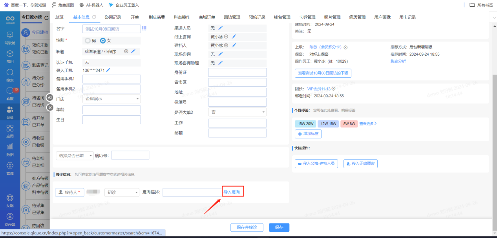Open the 数据 chart icon

pyautogui.click(x=10, y=149)
